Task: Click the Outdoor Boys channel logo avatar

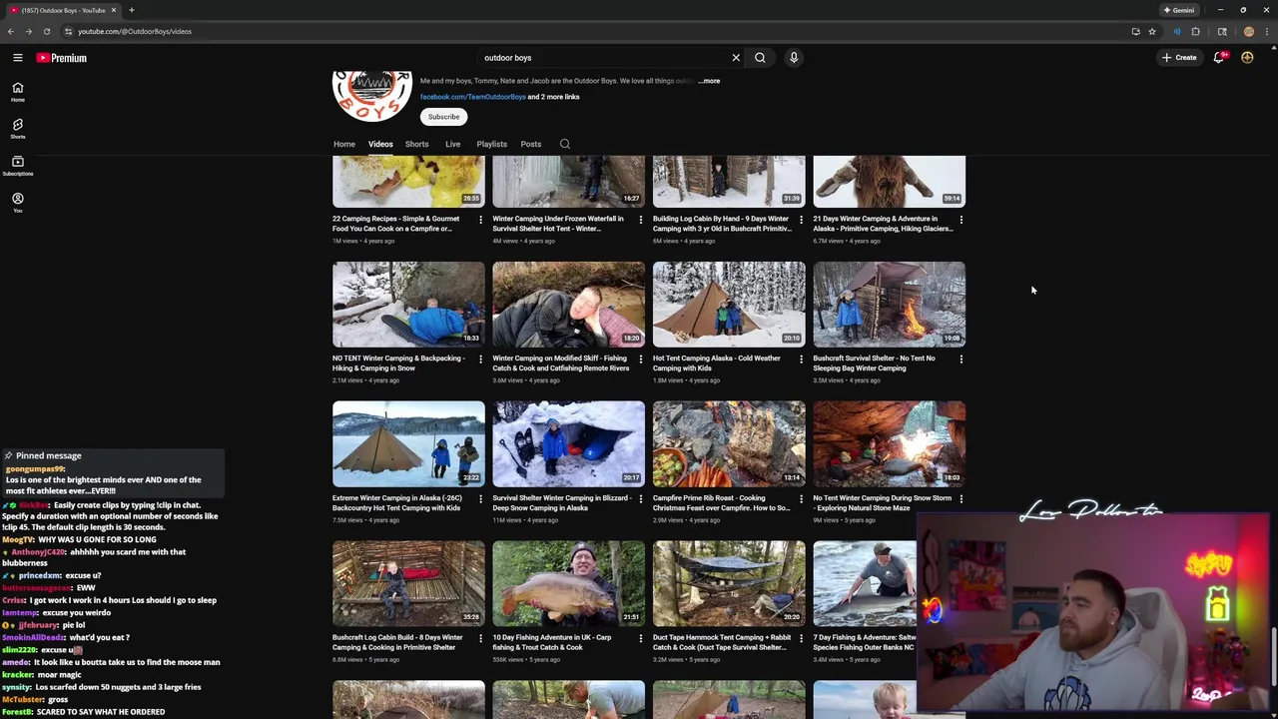Action: click(x=371, y=96)
